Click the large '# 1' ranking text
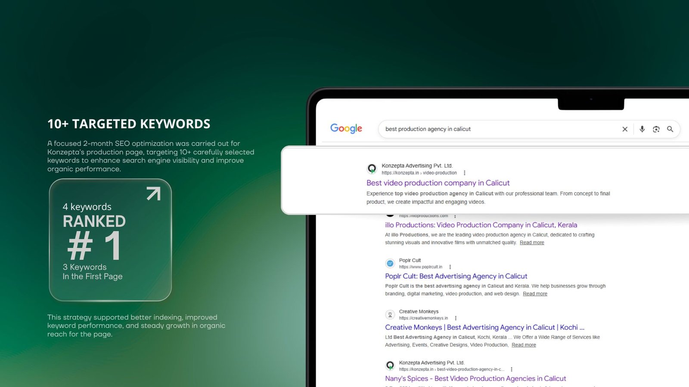Image resolution: width=689 pixels, height=387 pixels. (x=95, y=246)
